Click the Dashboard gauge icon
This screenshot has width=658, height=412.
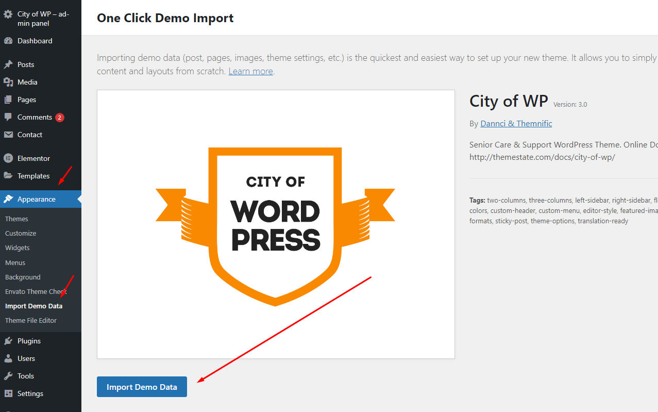tap(8, 41)
